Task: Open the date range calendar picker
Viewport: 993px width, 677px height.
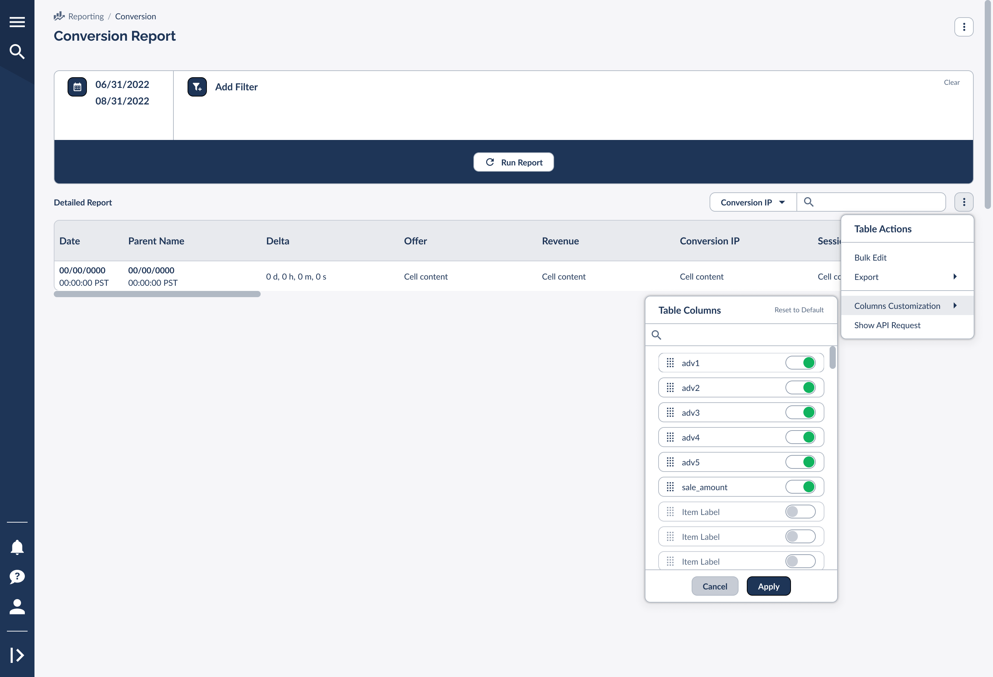Action: 77,87
